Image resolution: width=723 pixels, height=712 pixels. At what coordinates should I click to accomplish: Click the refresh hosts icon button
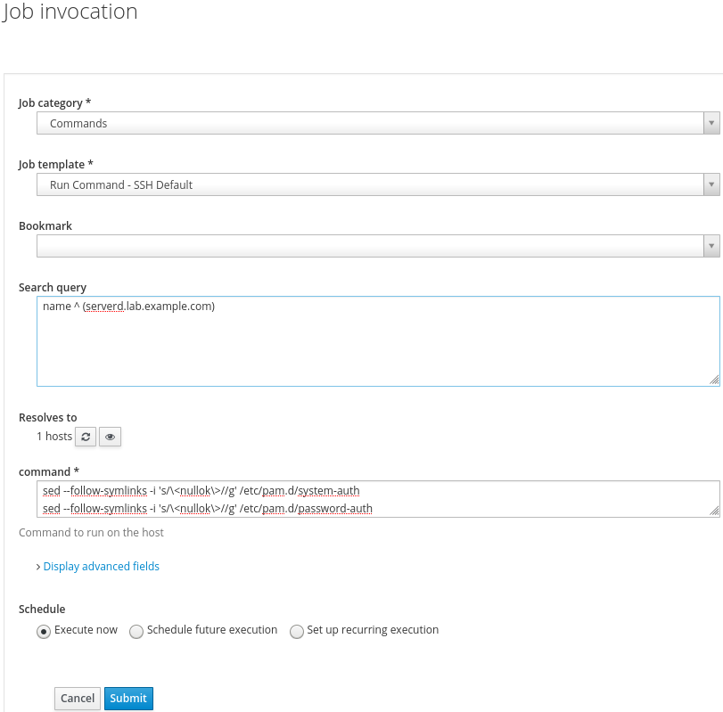point(86,437)
